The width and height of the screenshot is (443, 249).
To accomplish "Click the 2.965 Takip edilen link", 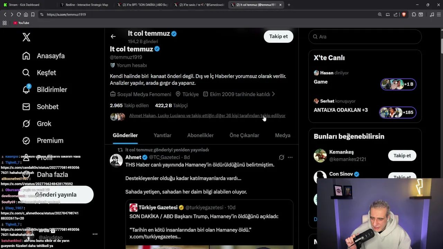I will (x=129, y=105).
